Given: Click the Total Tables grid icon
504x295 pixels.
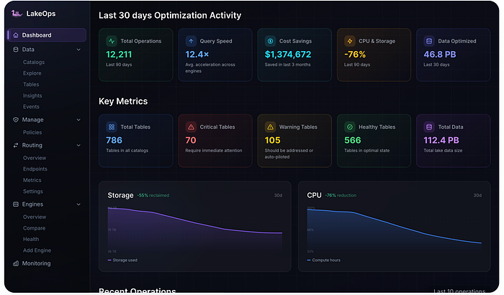Looking at the screenshot, I should [112, 127].
